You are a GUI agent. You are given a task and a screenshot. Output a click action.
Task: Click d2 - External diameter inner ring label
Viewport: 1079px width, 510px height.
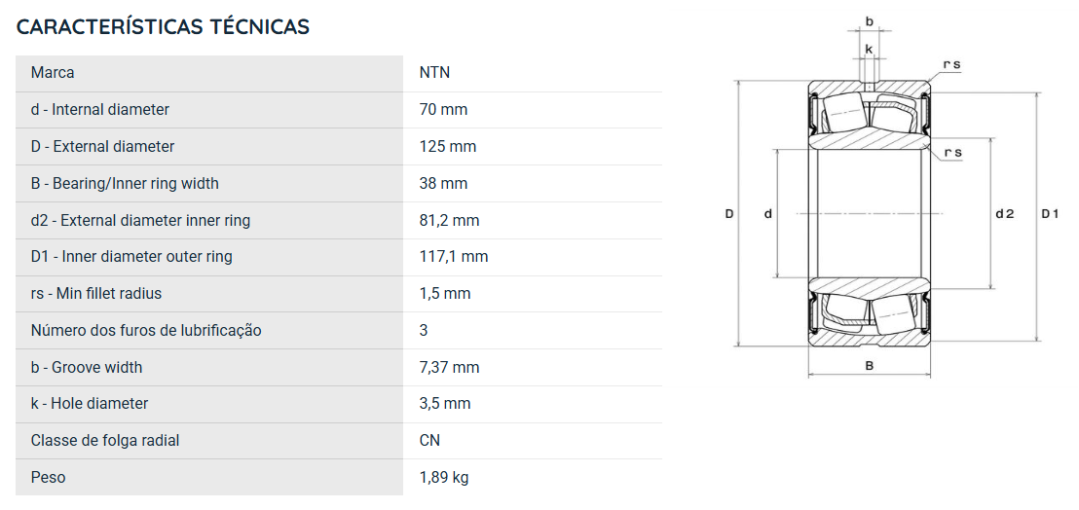(x=140, y=221)
